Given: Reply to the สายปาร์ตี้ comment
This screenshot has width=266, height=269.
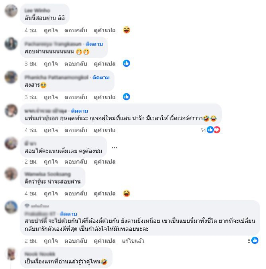Looking at the screenshot, I should [76, 241].
